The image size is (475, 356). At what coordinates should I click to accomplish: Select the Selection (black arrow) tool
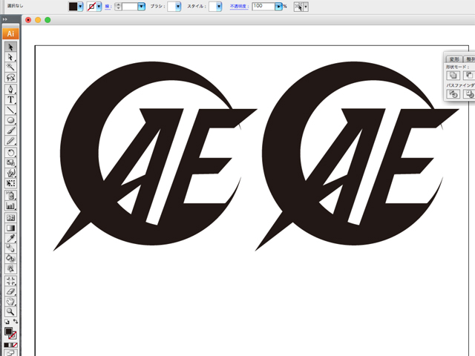pyautogui.click(x=10, y=47)
